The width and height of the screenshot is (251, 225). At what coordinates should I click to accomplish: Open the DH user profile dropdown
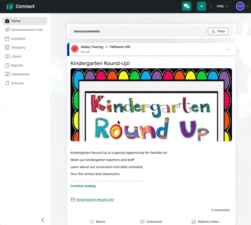pos(243,6)
